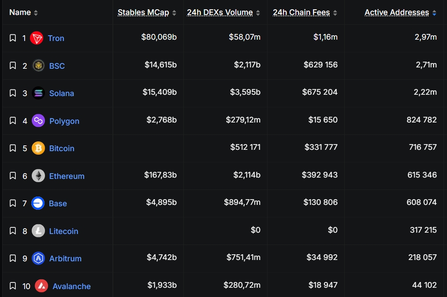Click Ethereum's Stables MCap value

click(x=160, y=175)
